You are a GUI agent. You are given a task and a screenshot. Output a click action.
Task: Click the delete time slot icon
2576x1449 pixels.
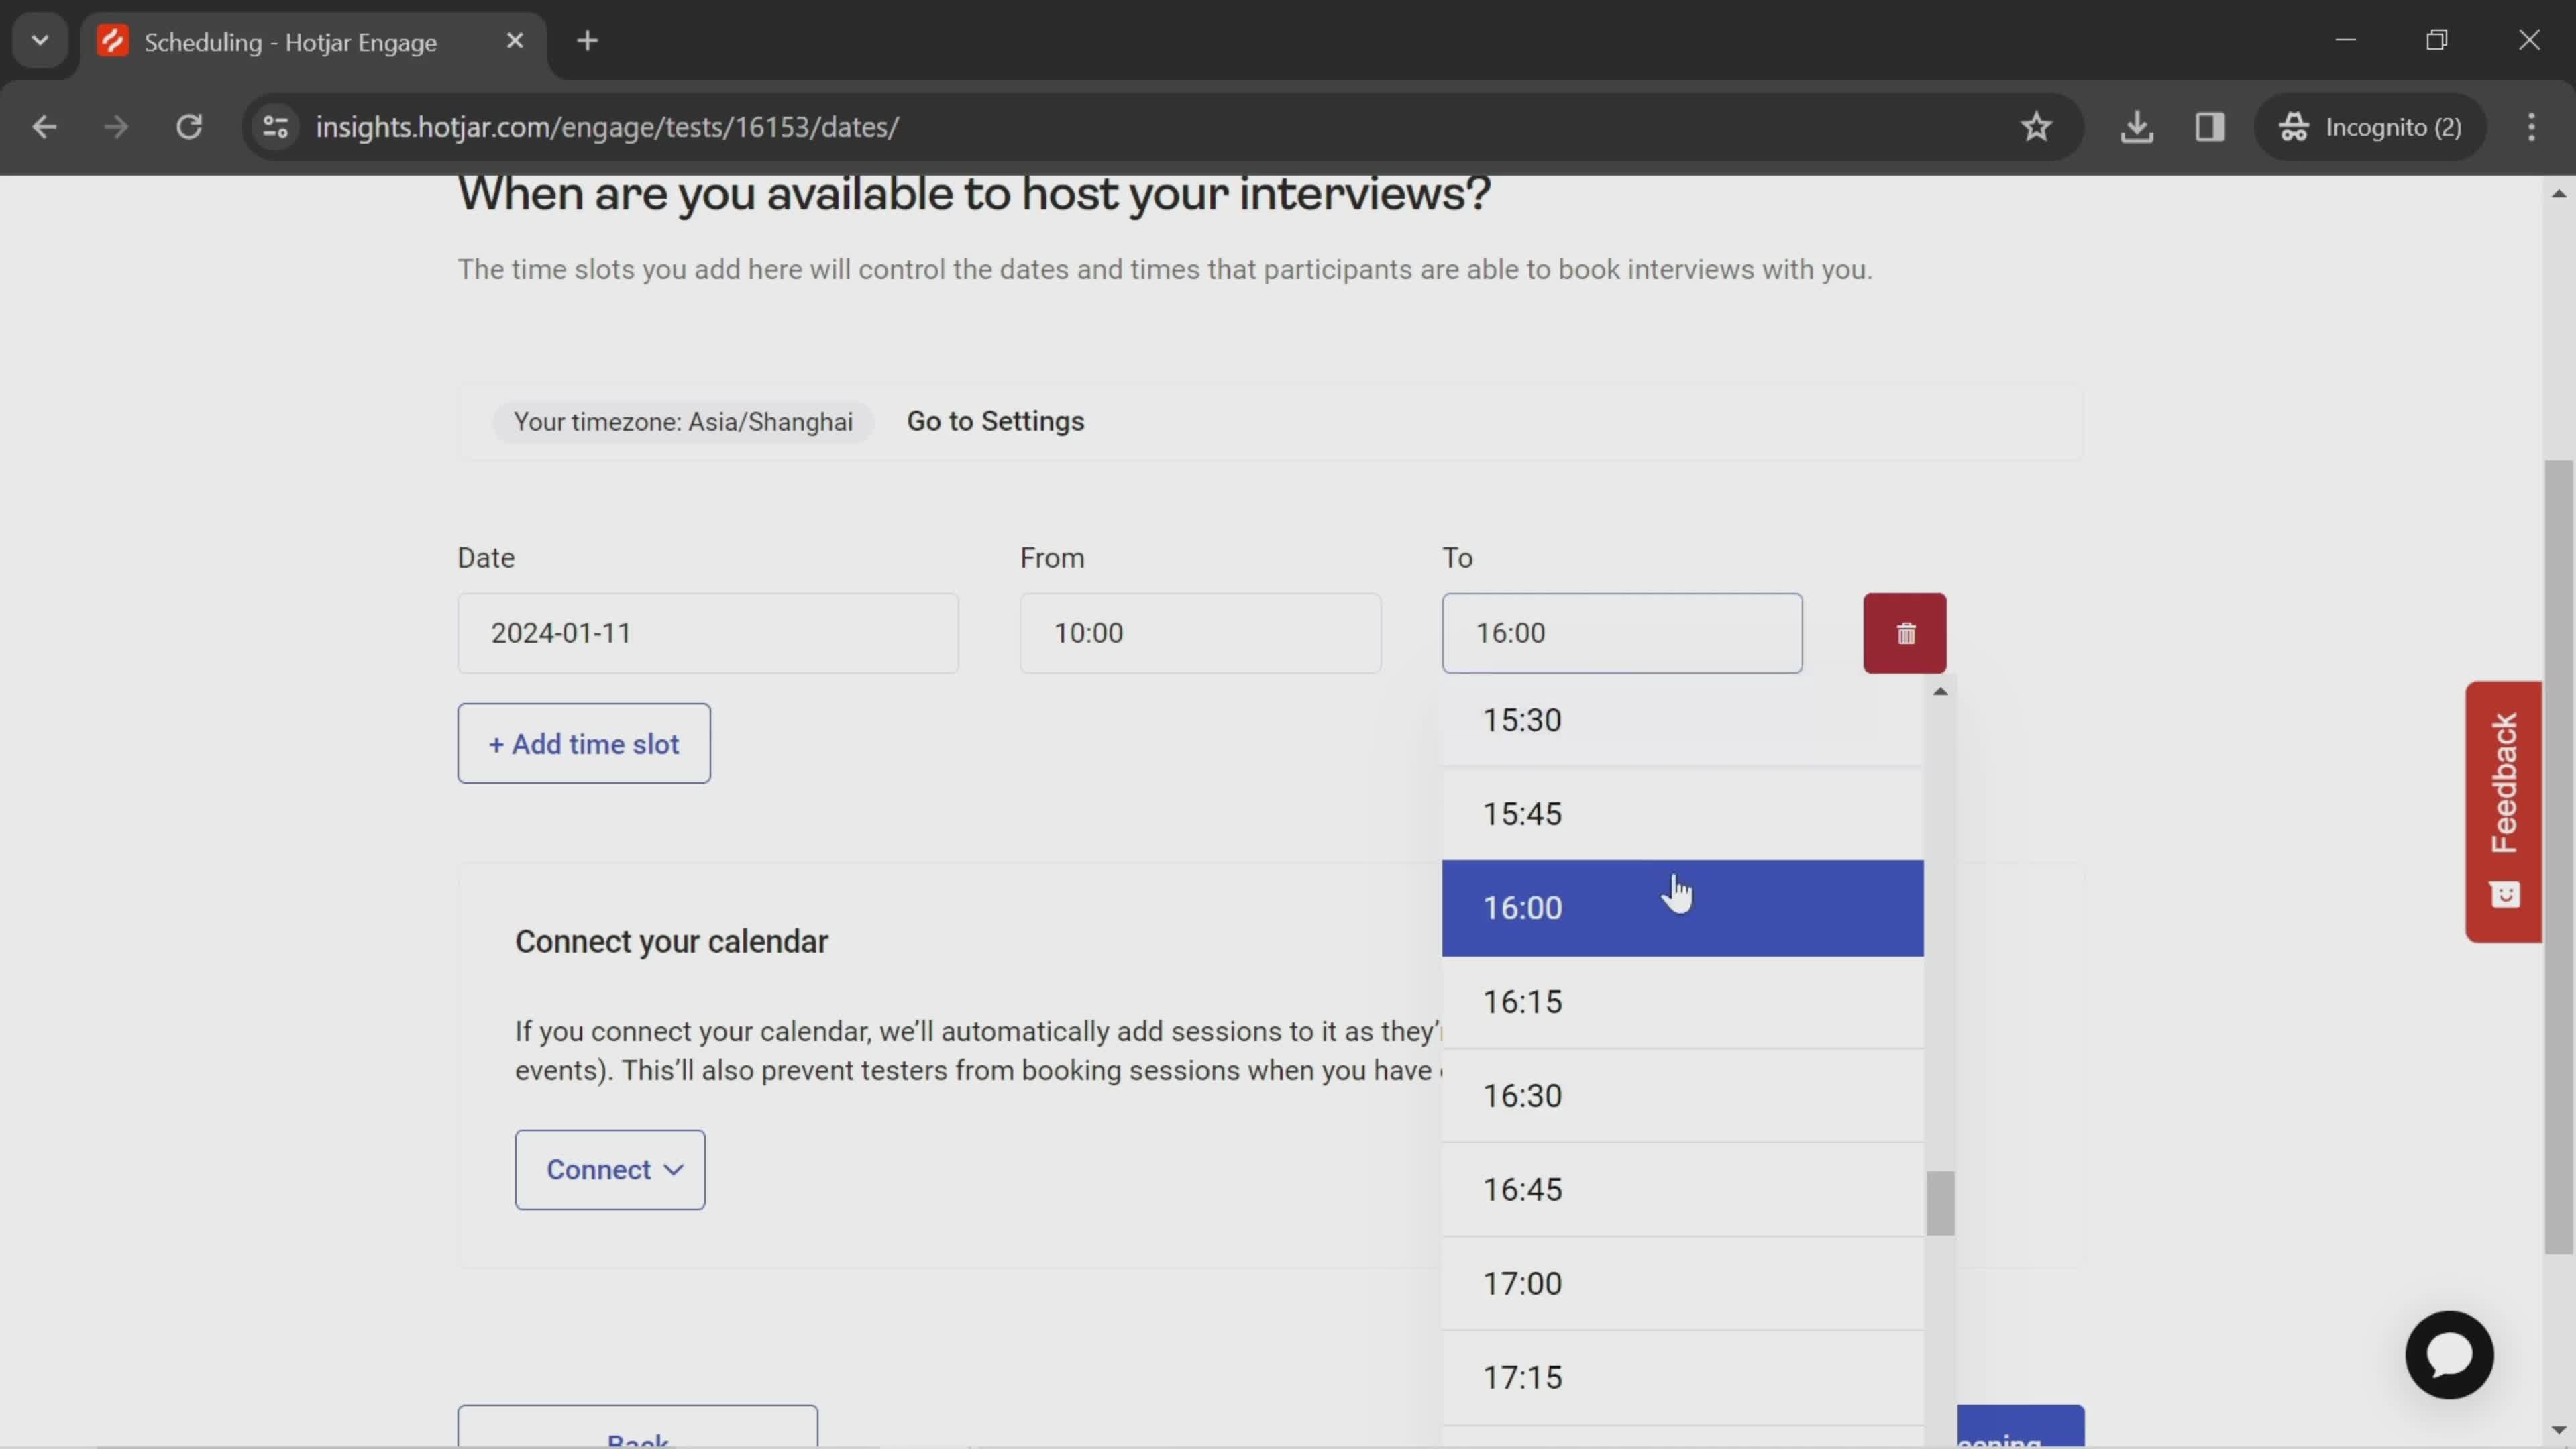click(x=1905, y=633)
